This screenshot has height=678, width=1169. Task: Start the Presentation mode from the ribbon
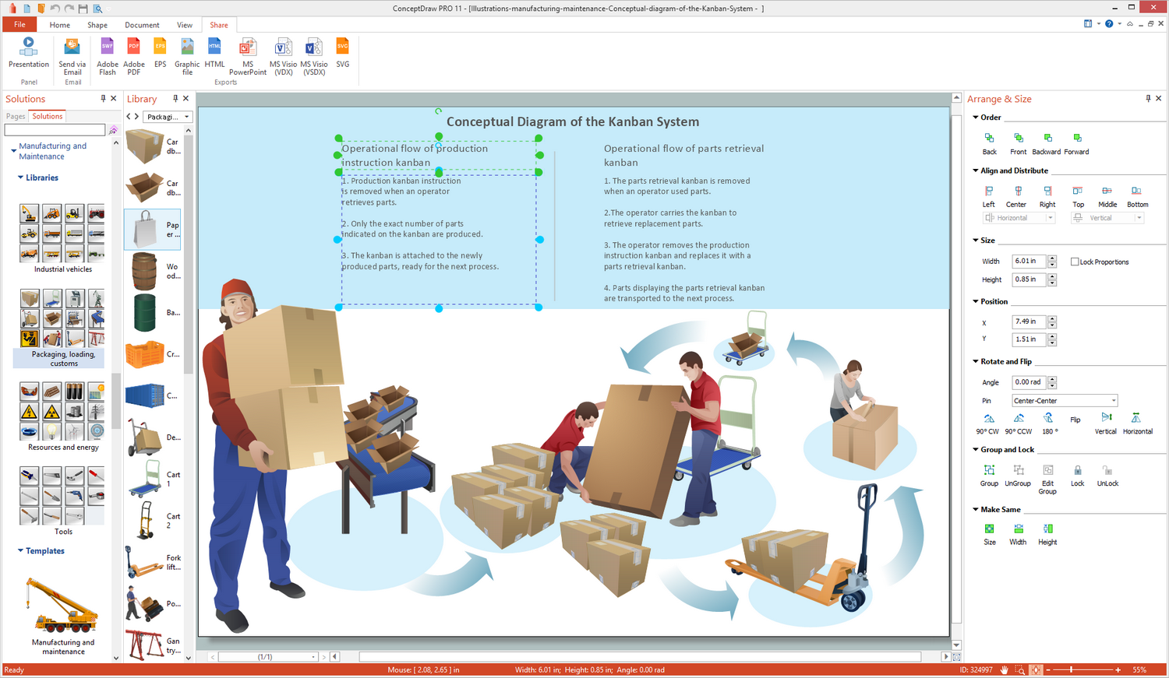29,52
